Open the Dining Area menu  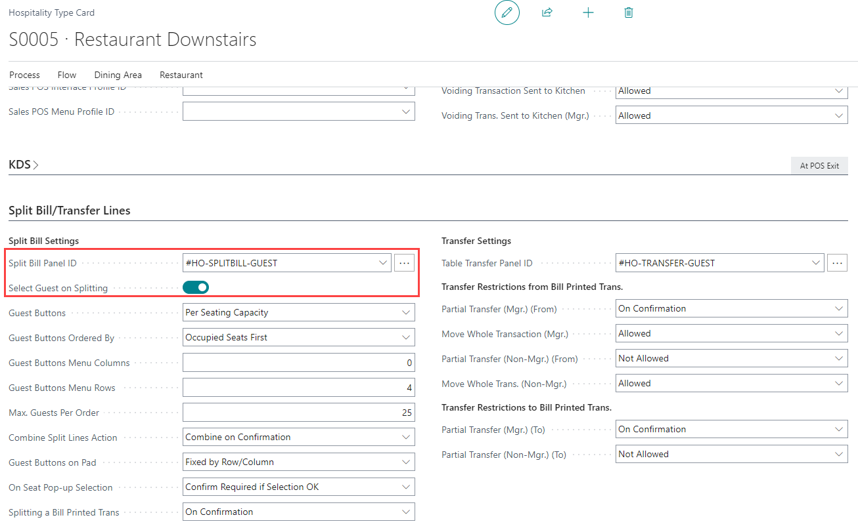coord(118,75)
